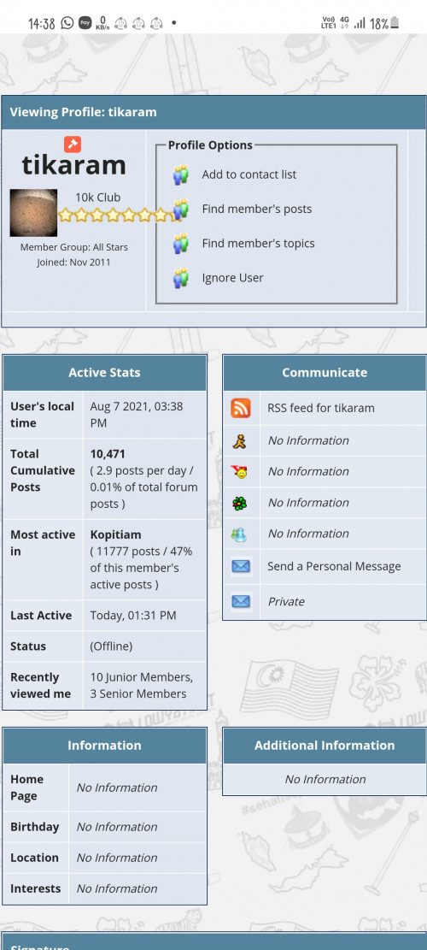Open Send a Personal Message link
The image size is (427, 950).
[335, 566]
